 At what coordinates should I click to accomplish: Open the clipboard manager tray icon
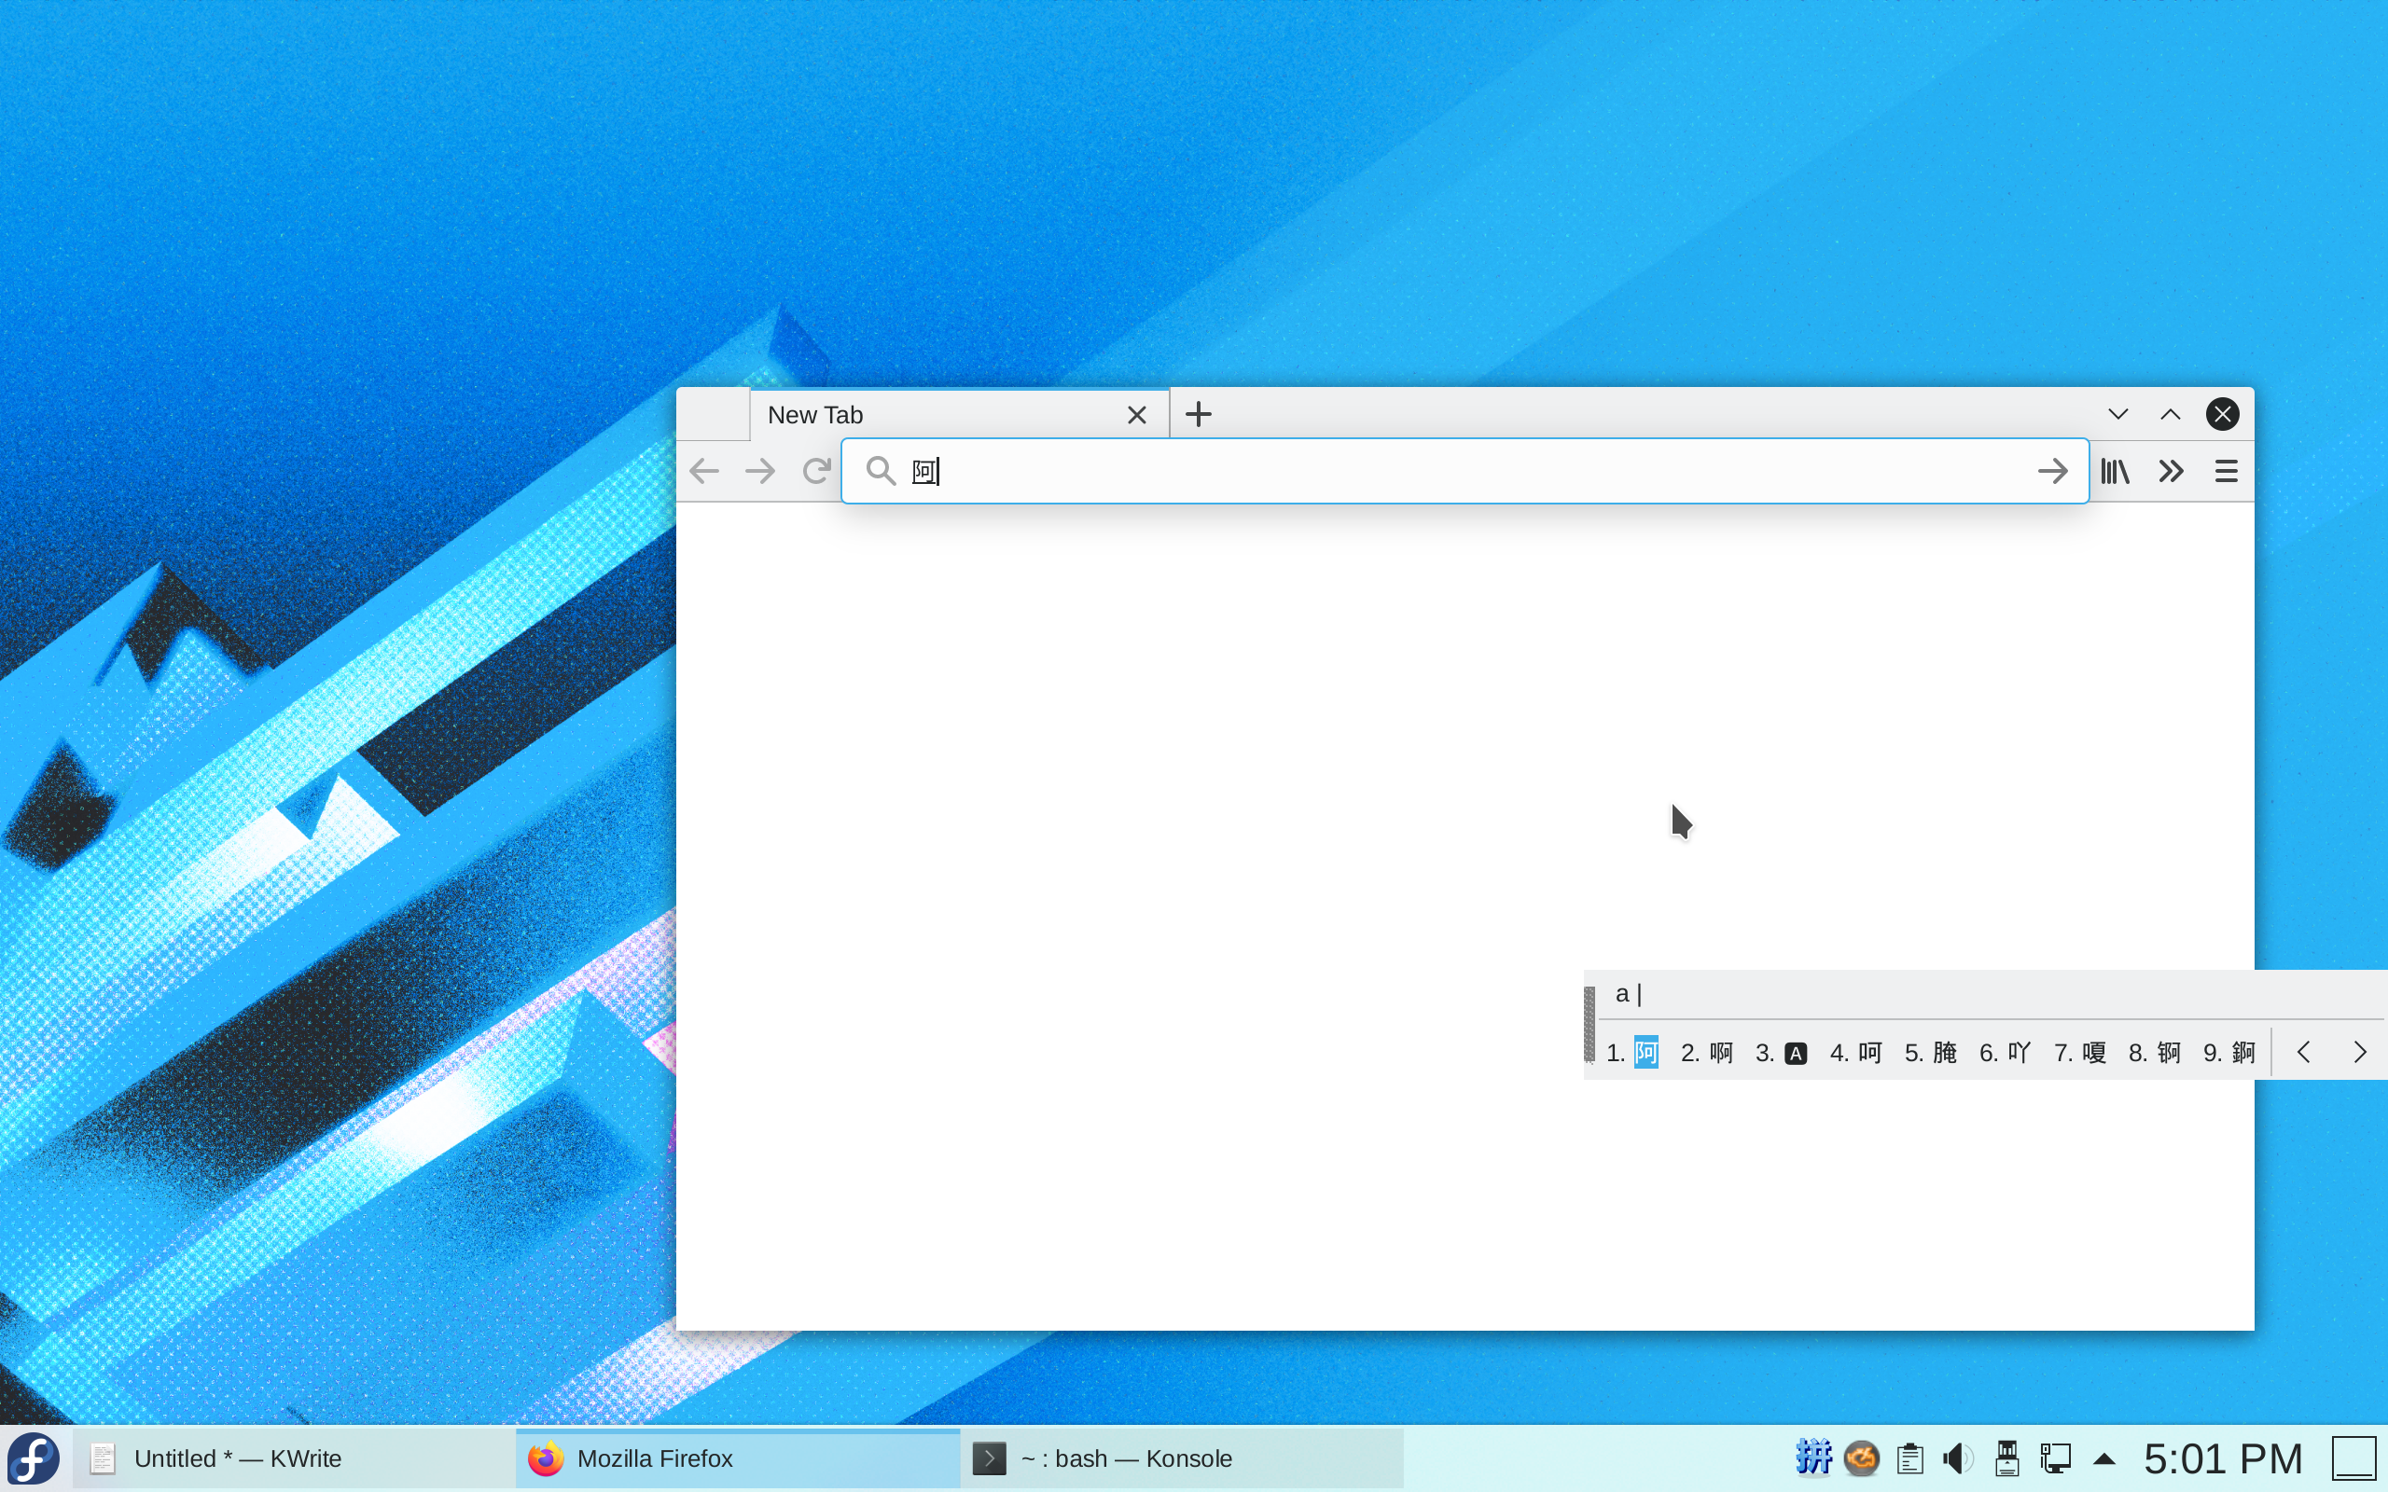(x=1910, y=1457)
